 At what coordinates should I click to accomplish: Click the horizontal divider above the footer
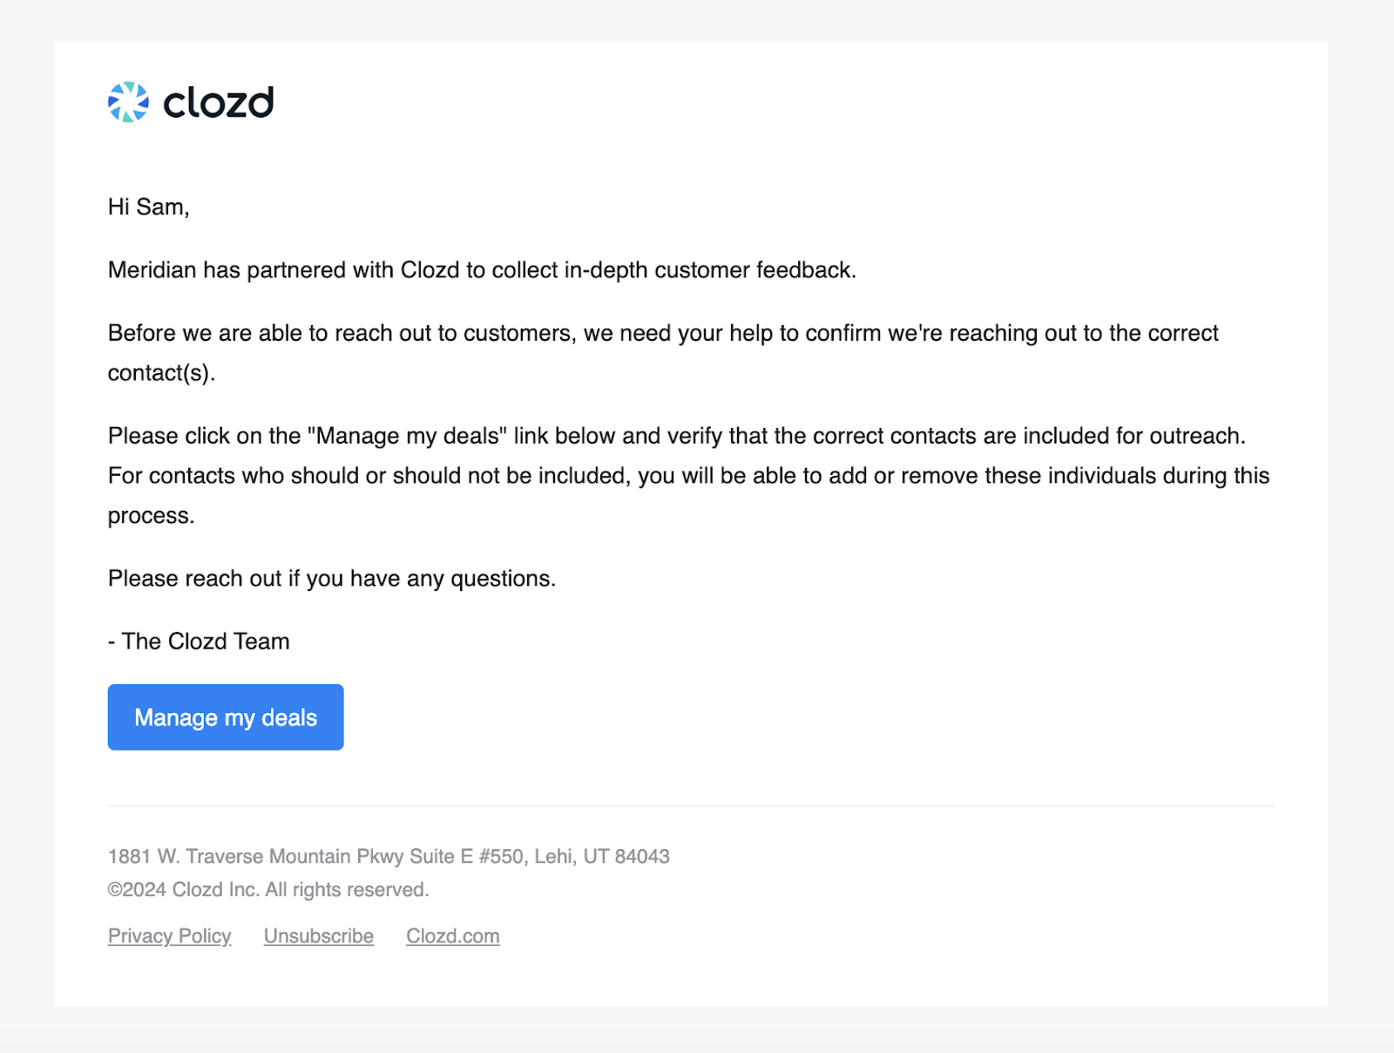(x=691, y=805)
